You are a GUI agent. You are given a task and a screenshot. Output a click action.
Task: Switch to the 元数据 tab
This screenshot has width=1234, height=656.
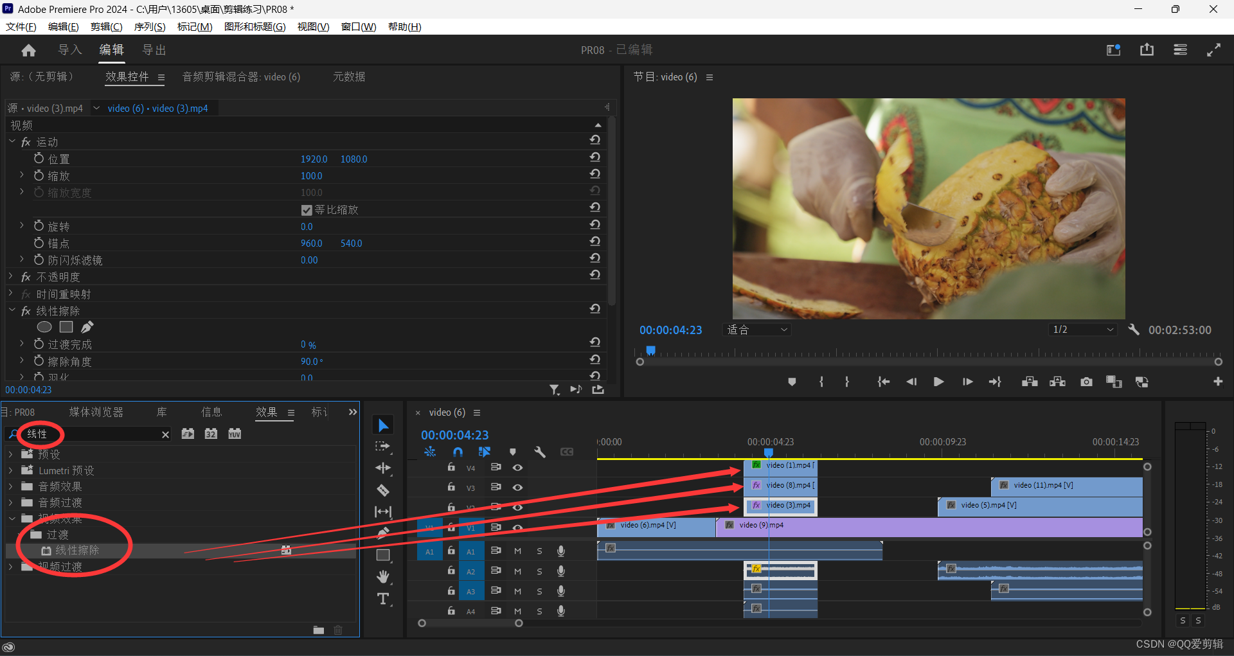tap(349, 76)
